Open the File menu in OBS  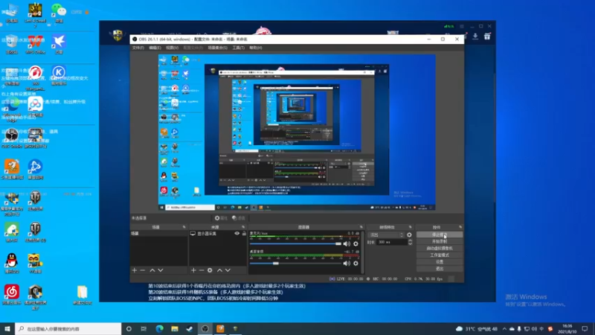(138, 48)
